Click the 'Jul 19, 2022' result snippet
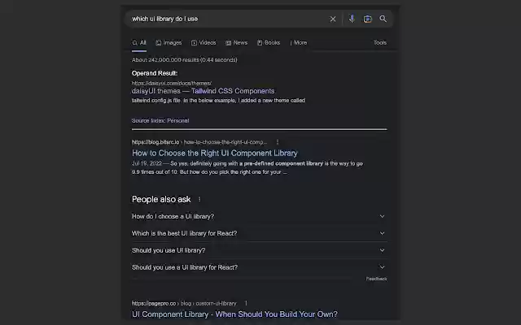The height and width of the screenshot is (325, 521). [x=247, y=168]
